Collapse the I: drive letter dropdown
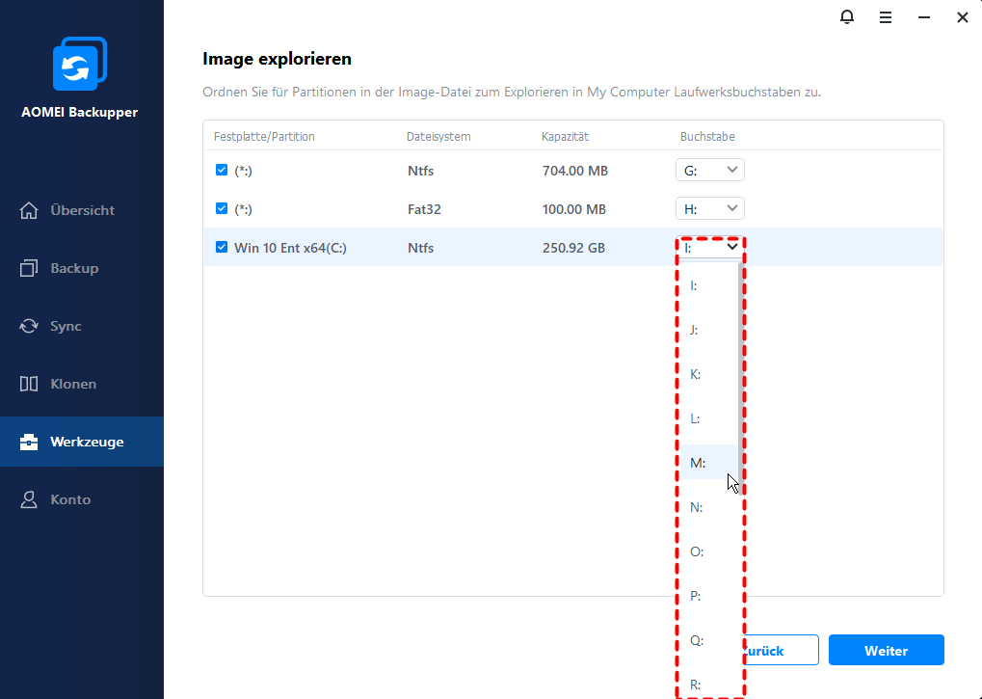This screenshot has width=982, height=699. click(709, 248)
